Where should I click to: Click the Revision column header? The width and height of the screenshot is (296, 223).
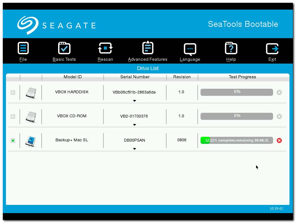[182, 77]
